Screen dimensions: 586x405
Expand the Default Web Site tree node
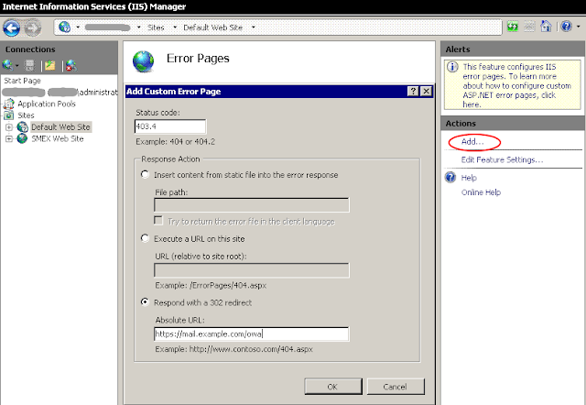[9, 127]
